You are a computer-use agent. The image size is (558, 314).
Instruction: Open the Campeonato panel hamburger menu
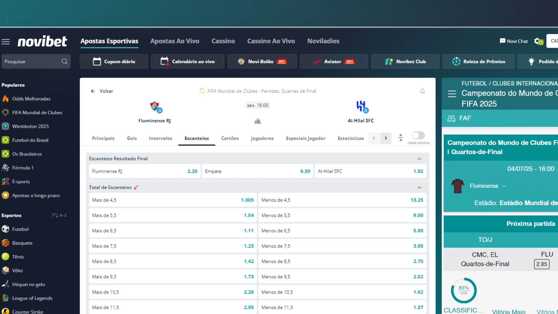452,94
